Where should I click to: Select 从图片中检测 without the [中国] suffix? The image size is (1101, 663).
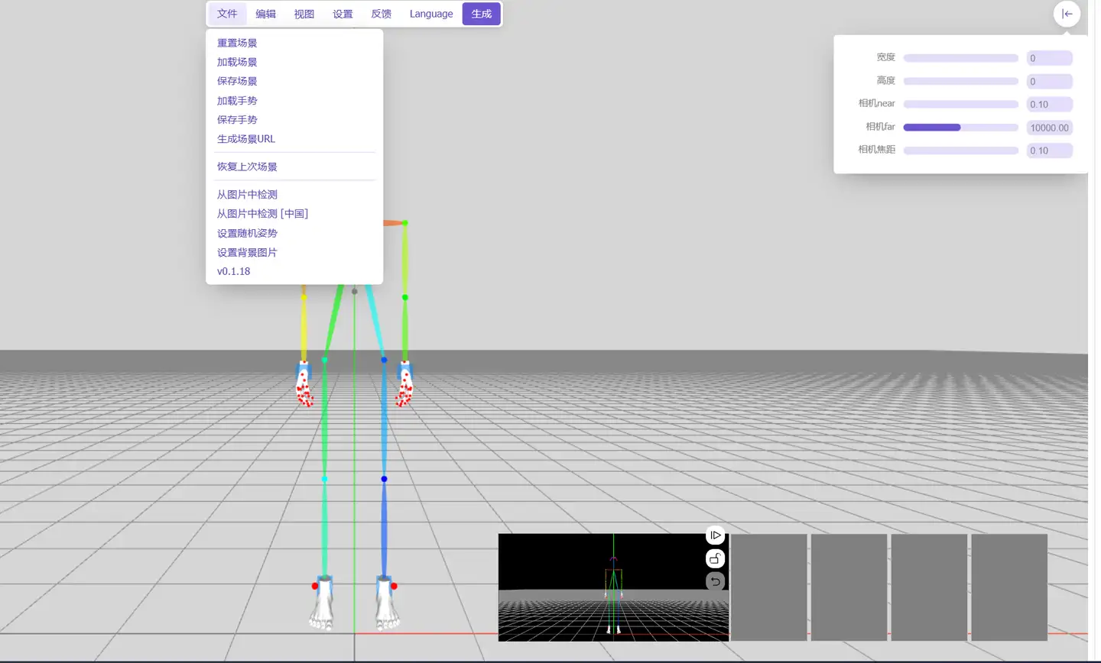247,195
